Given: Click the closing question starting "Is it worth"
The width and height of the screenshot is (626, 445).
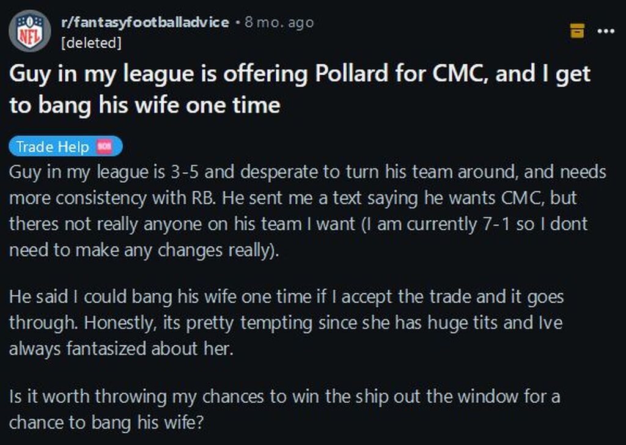Looking at the screenshot, I should [x=284, y=409].
